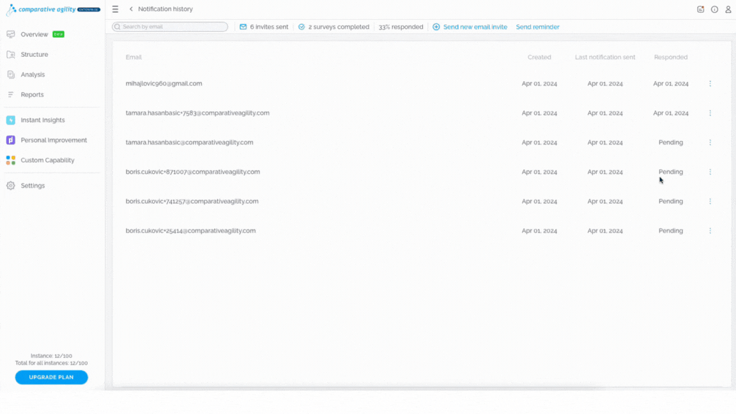Image resolution: width=736 pixels, height=414 pixels.
Task: Click the Structure folder icon
Action: click(11, 54)
